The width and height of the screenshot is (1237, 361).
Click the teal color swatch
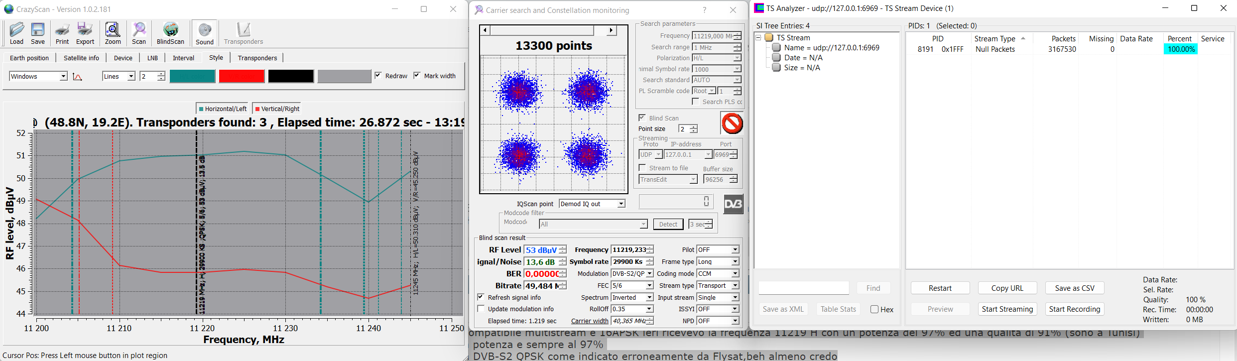coord(192,76)
